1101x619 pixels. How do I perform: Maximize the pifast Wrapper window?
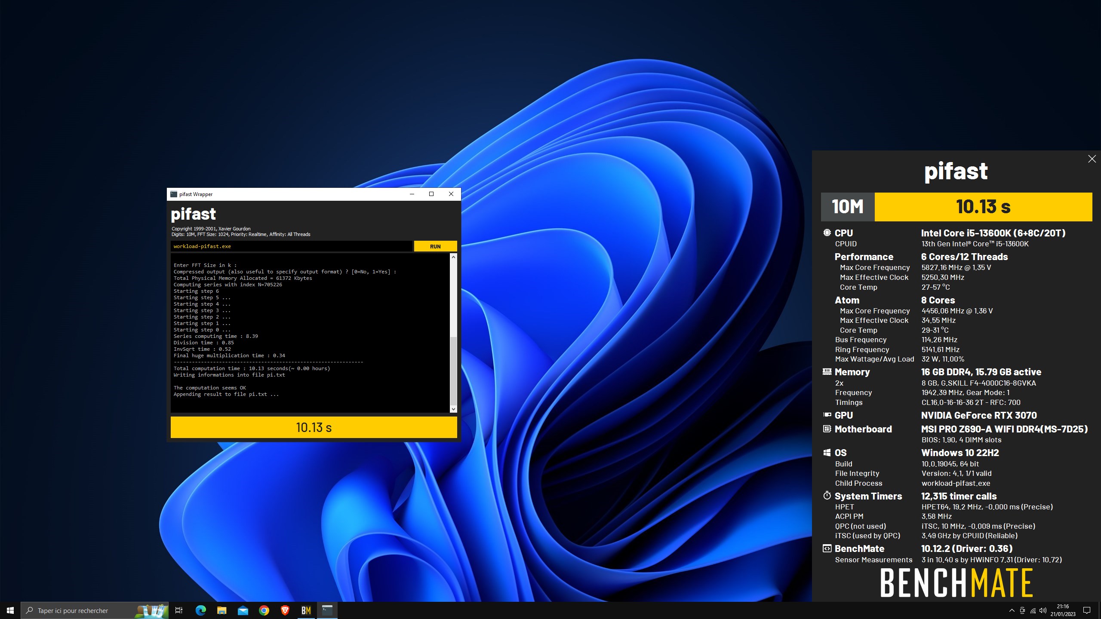[x=431, y=194]
